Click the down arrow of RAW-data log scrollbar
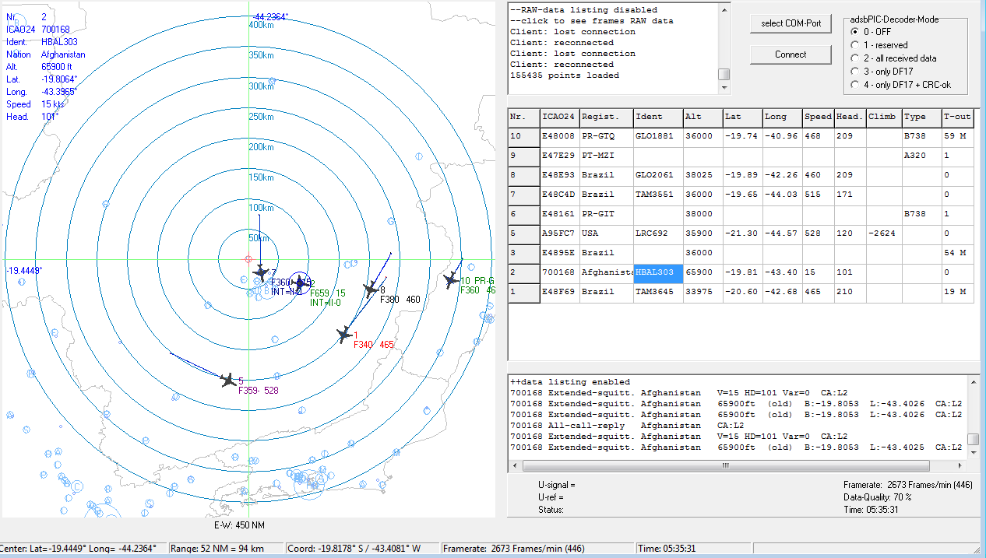Image resolution: width=986 pixels, height=558 pixels. pyautogui.click(x=724, y=89)
